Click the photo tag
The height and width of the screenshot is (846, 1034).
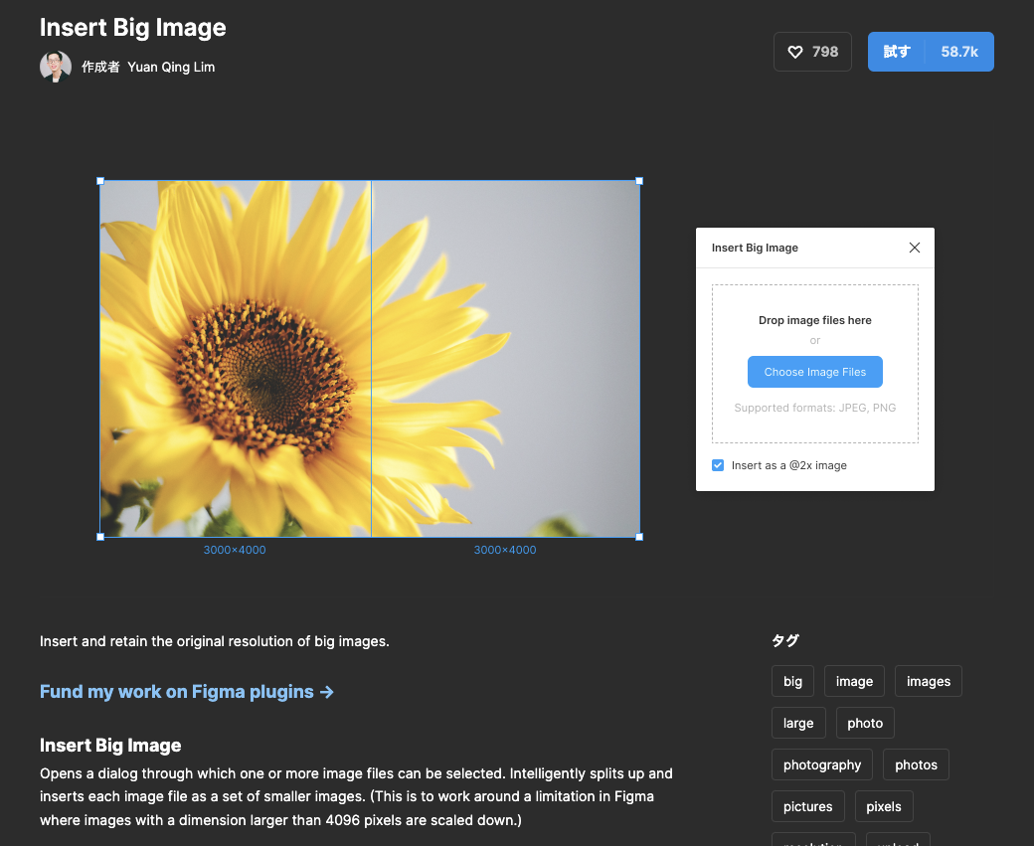[x=864, y=723]
